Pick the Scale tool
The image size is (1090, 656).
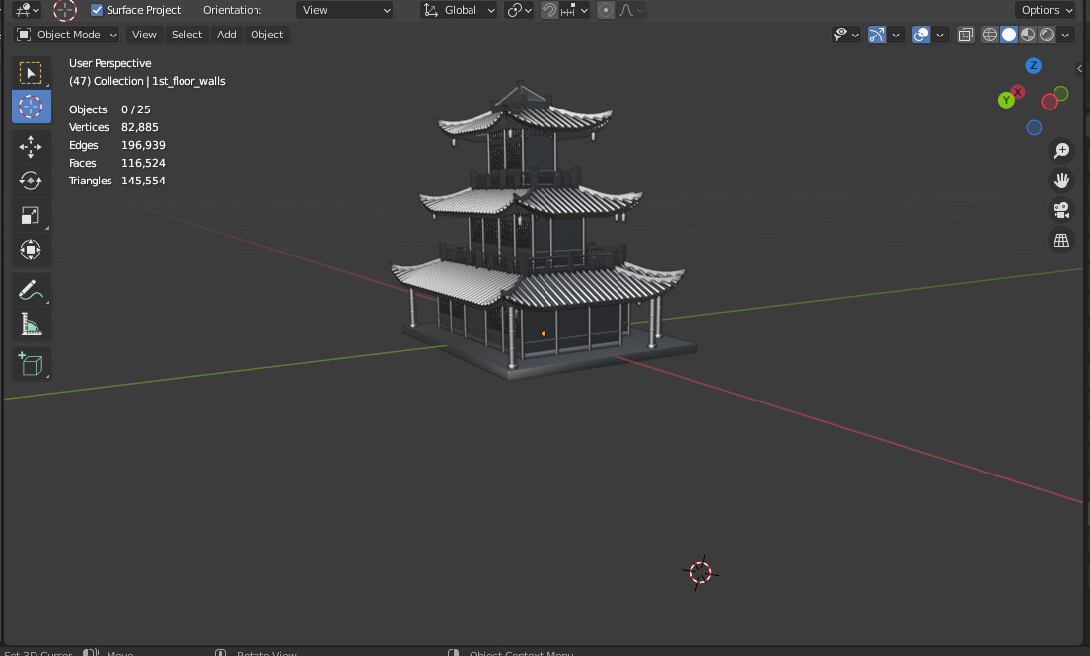tap(31, 215)
